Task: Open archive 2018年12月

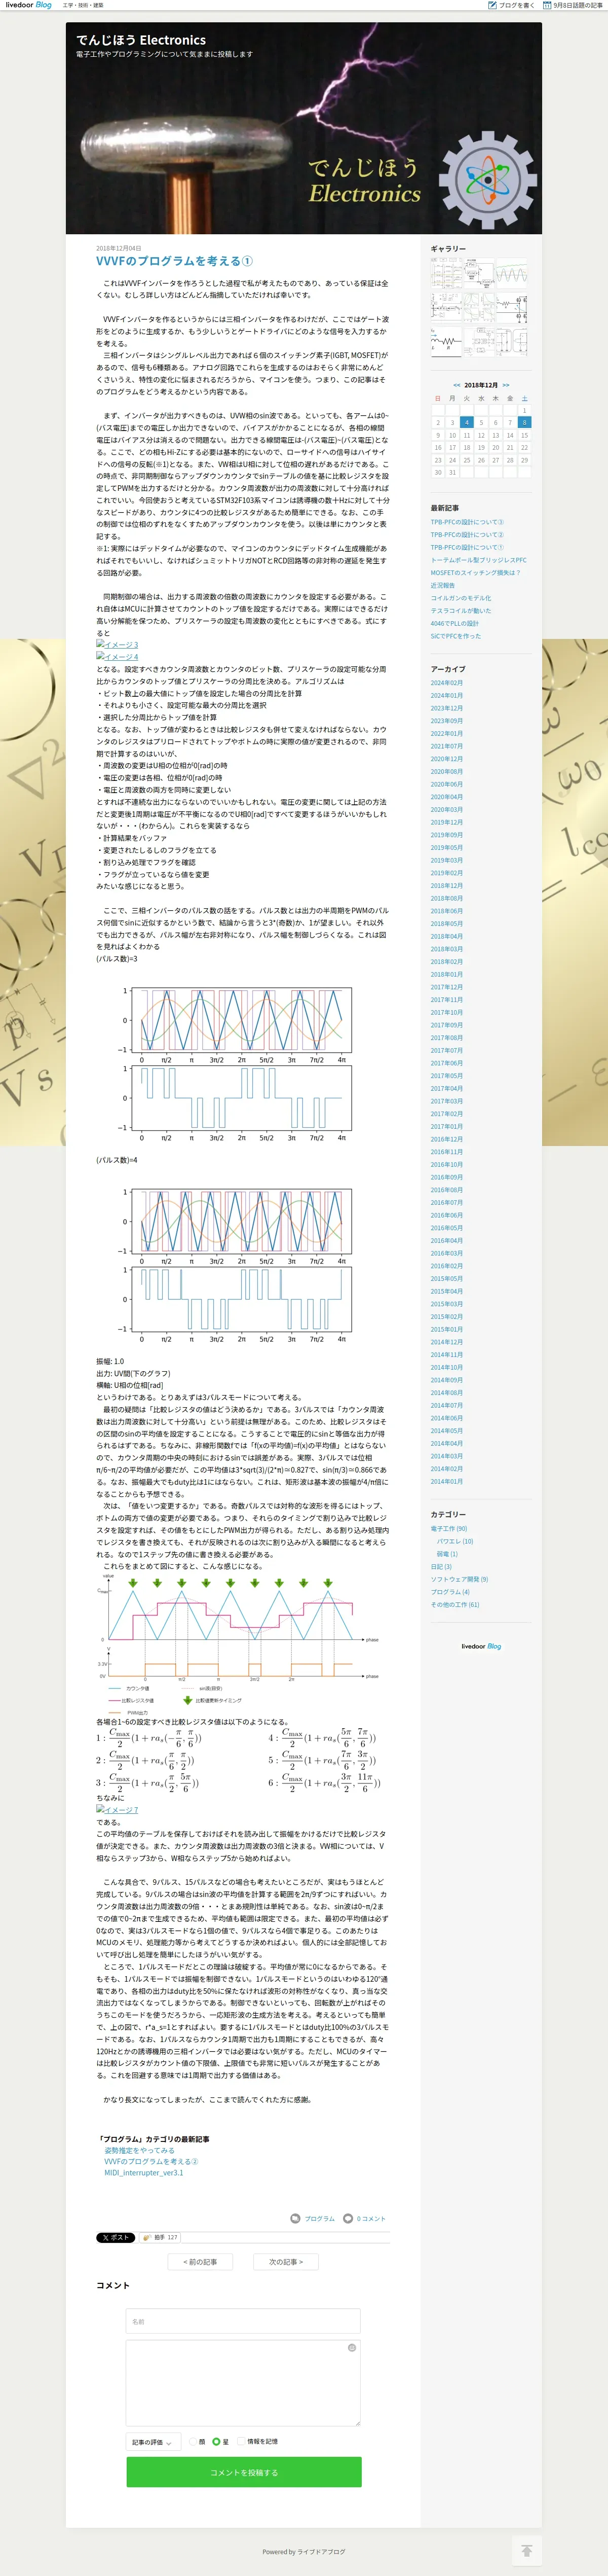Action: (x=446, y=886)
